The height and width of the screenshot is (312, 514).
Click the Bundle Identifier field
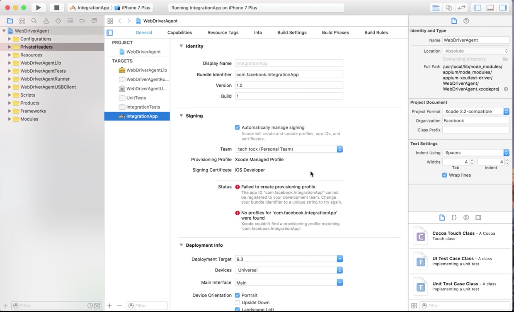[289, 74]
